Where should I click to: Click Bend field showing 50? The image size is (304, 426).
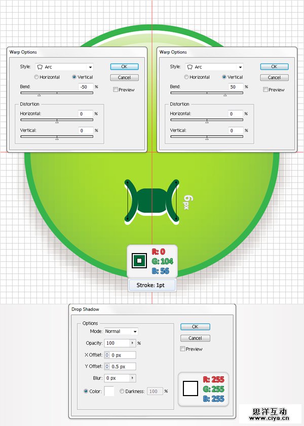pos(236,87)
